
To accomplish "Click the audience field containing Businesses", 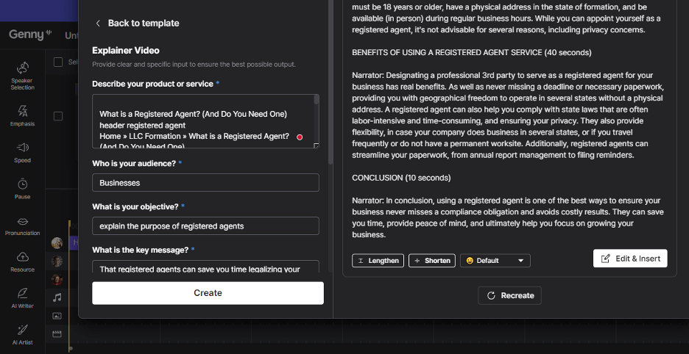I will point(205,182).
